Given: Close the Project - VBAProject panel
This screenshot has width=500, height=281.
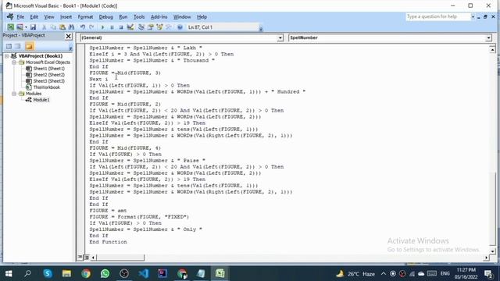Looking at the screenshot, I should (x=68, y=36).
